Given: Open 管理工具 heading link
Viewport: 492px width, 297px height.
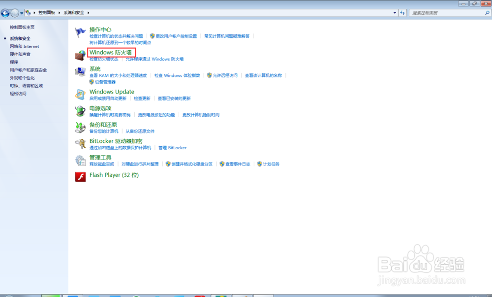Looking at the screenshot, I should coord(100,157).
